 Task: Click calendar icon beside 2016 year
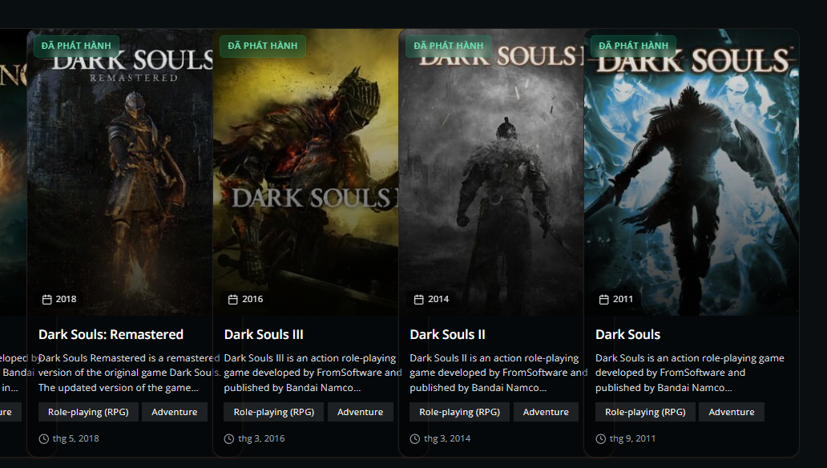click(233, 300)
